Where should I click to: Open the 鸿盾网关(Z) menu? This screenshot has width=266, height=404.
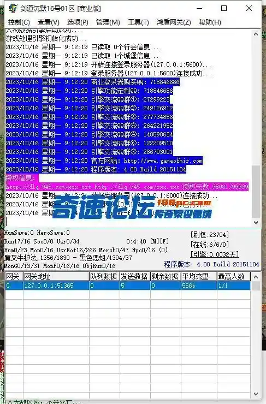174,22
